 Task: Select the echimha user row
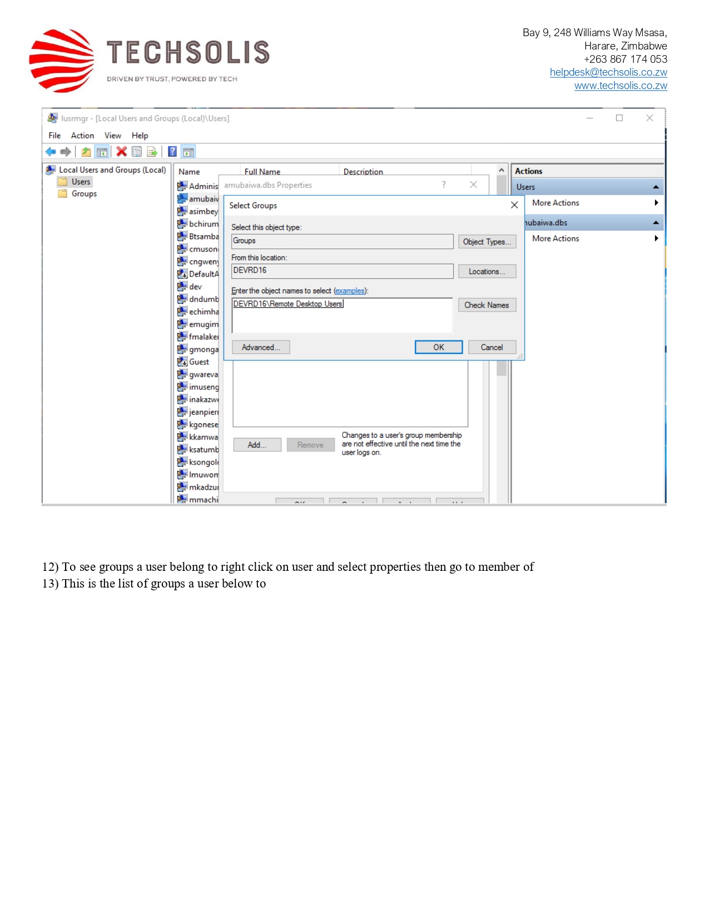click(x=198, y=312)
